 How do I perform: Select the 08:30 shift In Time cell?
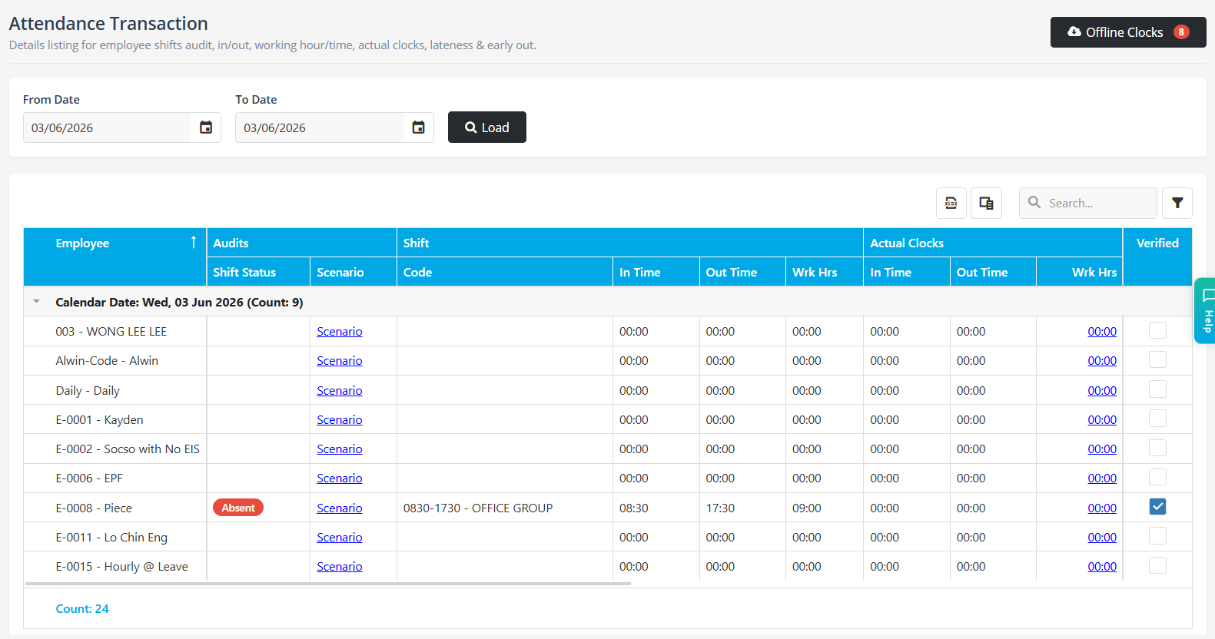pos(656,508)
